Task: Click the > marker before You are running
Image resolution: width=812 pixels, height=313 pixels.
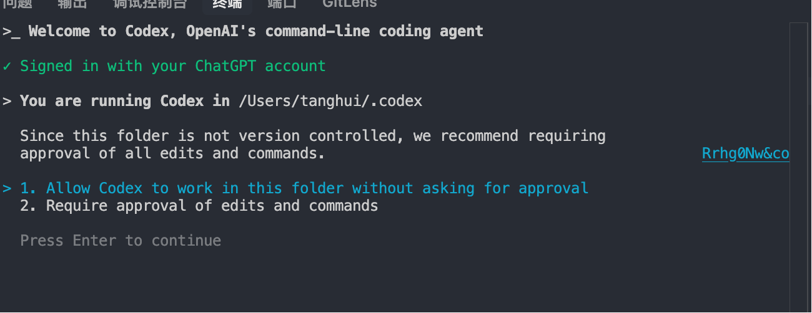Action: [x=7, y=101]
